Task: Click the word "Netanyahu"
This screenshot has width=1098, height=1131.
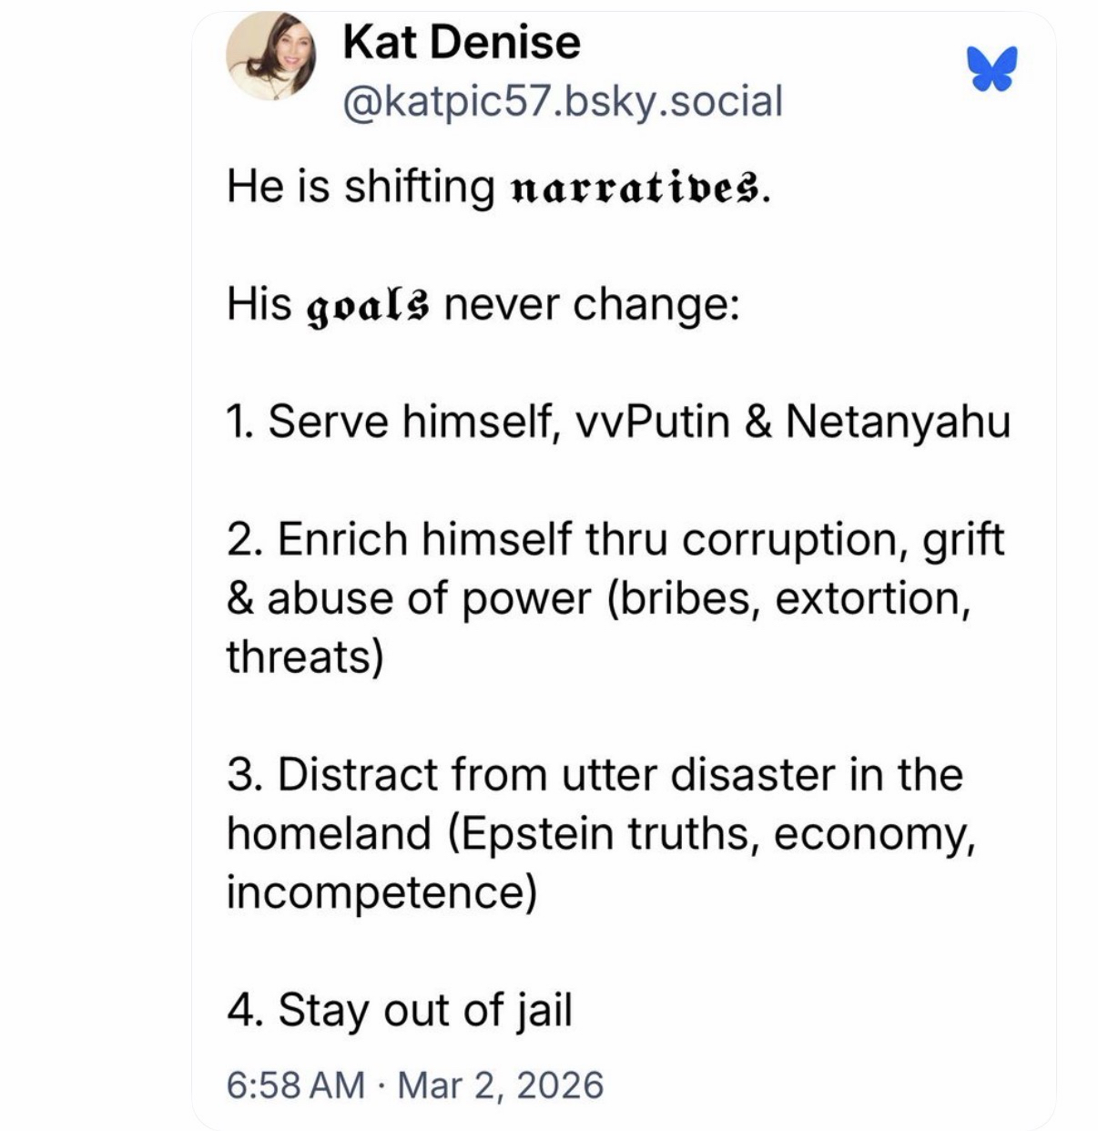Action: click(x=897, y=422)
